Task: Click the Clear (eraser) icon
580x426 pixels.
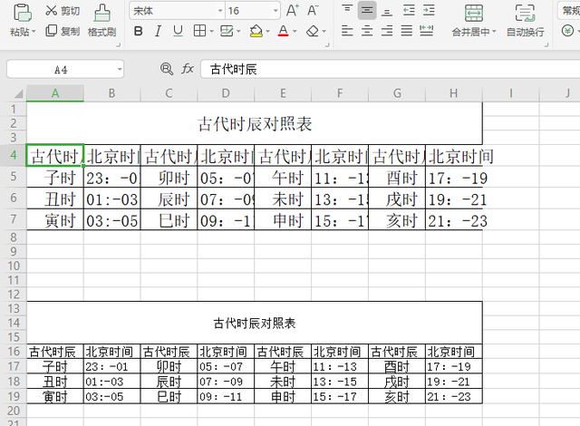Action: 313,31
